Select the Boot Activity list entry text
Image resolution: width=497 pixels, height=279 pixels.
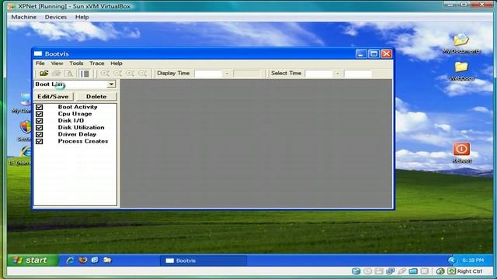click(78, 107)
